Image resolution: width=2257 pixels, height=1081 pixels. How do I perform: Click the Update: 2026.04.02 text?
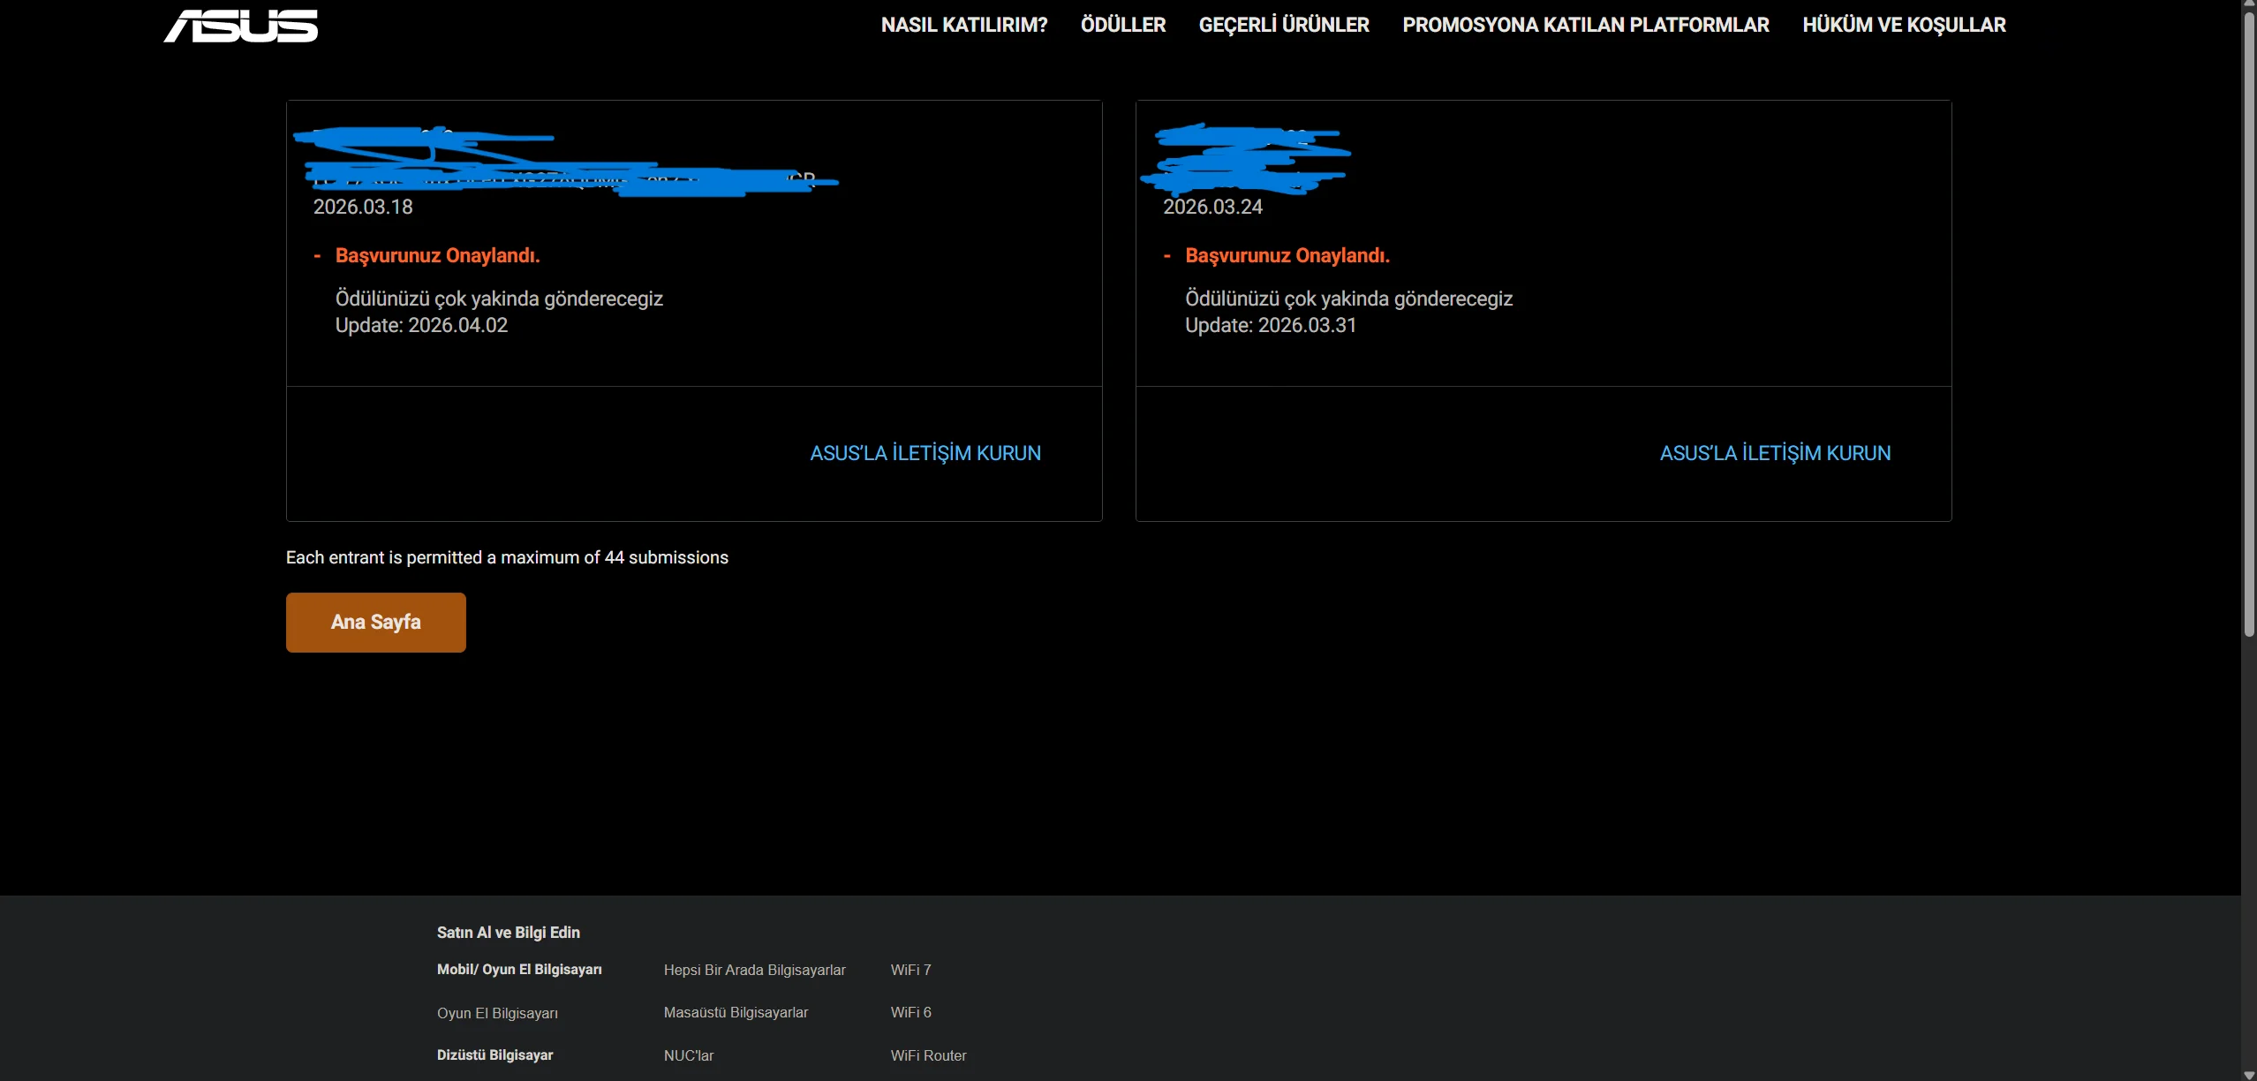coord(422,325)
